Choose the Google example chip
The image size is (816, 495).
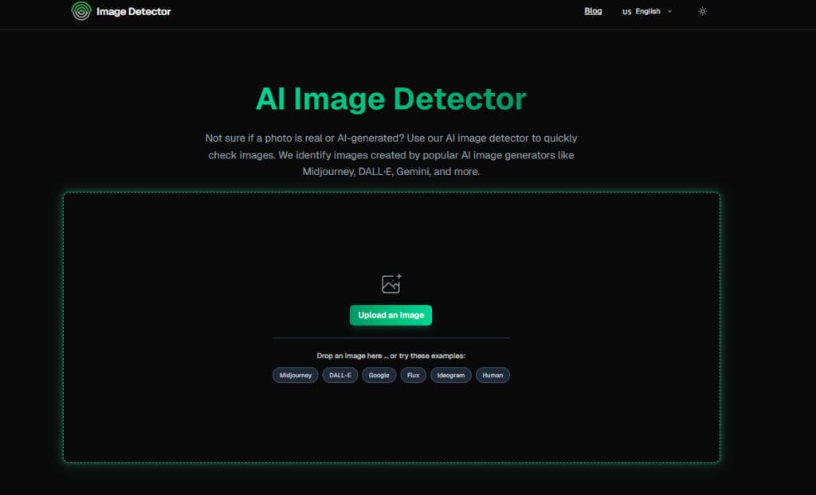(379, 375)
